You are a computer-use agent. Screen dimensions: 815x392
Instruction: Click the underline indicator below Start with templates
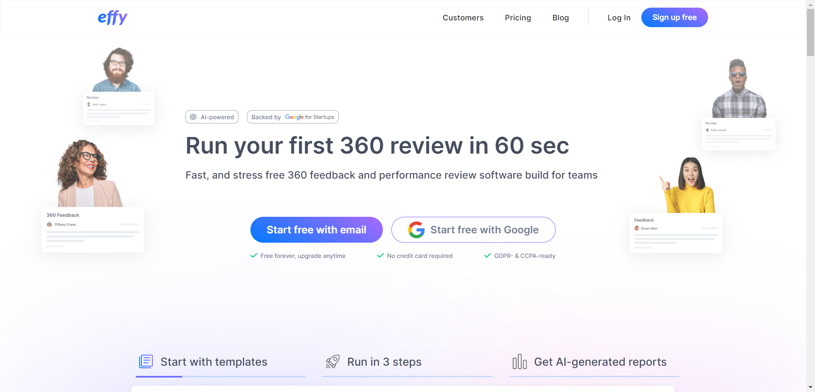tap(159, 377)
